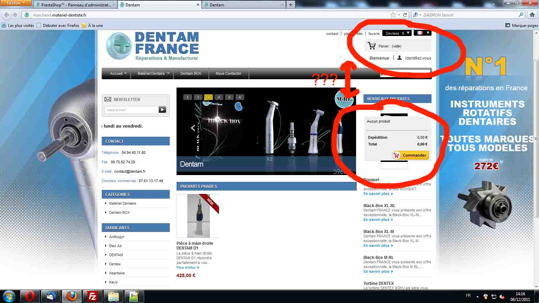This screenshot has width=539, height=303.
Task: Open Dentam BOX in the navigation bar
Action: click(x=191, y=73)
